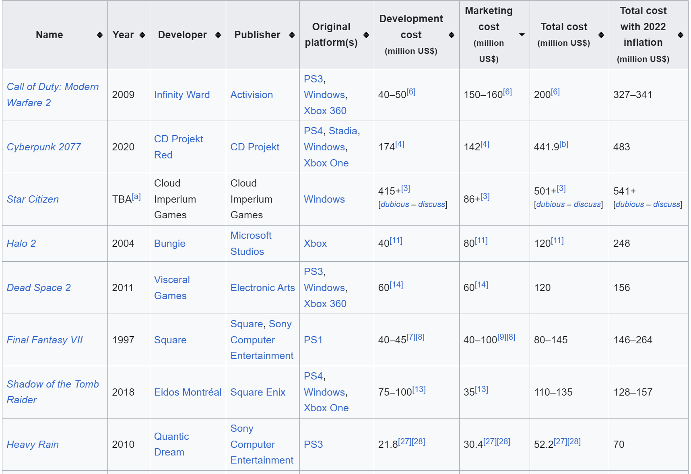Image resolution: width=691 pixels, height=474 pixels.
Task: Open Sony Computer Entertainment link in Heavy Rain row
Action: [x=262, y=444]
